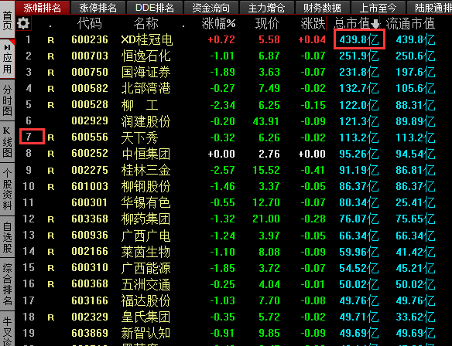Open K线图 in left sidebar
This screenshot has height=346, width=452.
click(7, 142)
